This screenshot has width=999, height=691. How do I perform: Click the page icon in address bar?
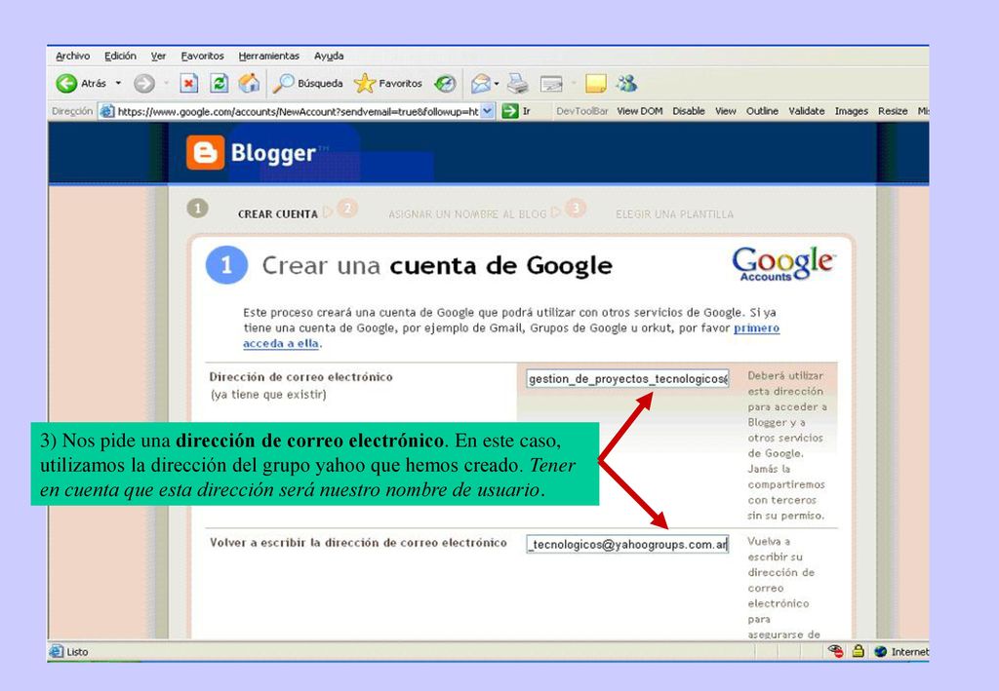coord(107,111)
